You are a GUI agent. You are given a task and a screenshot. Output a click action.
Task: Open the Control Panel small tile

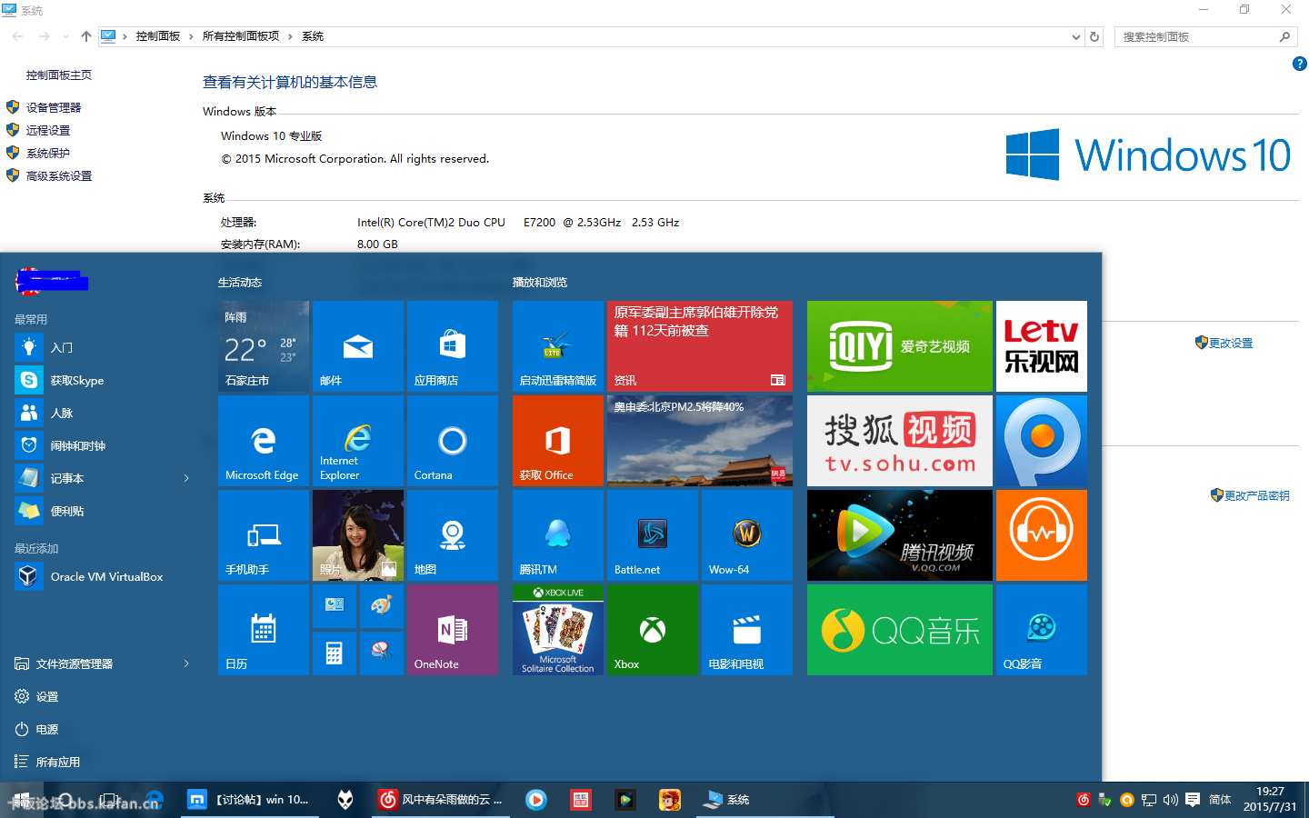click(335, 606)
